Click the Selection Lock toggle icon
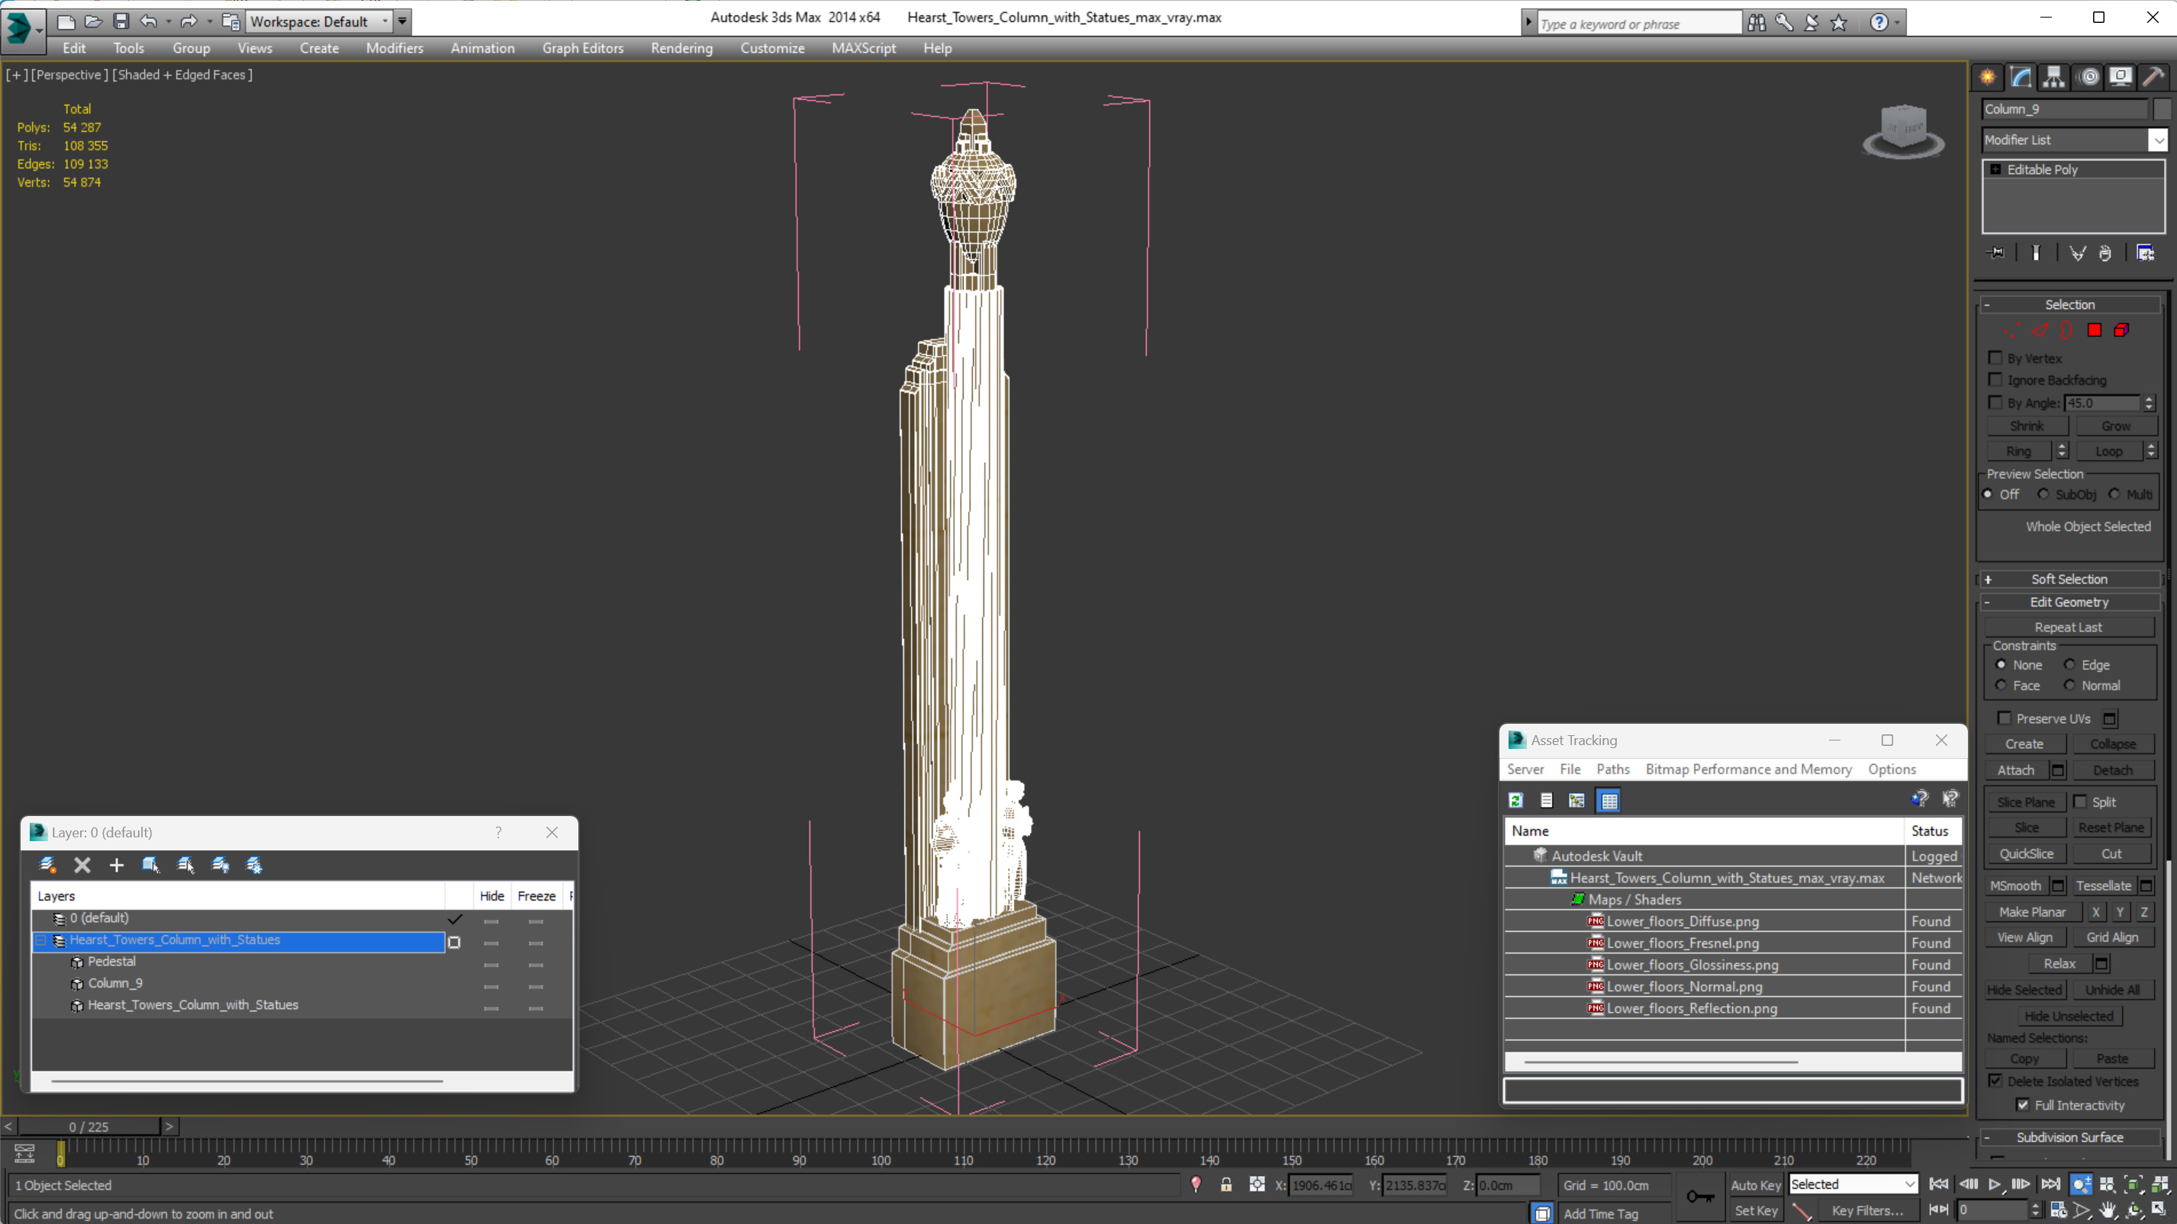2177x1224 pixels. pos(1225,1184)
